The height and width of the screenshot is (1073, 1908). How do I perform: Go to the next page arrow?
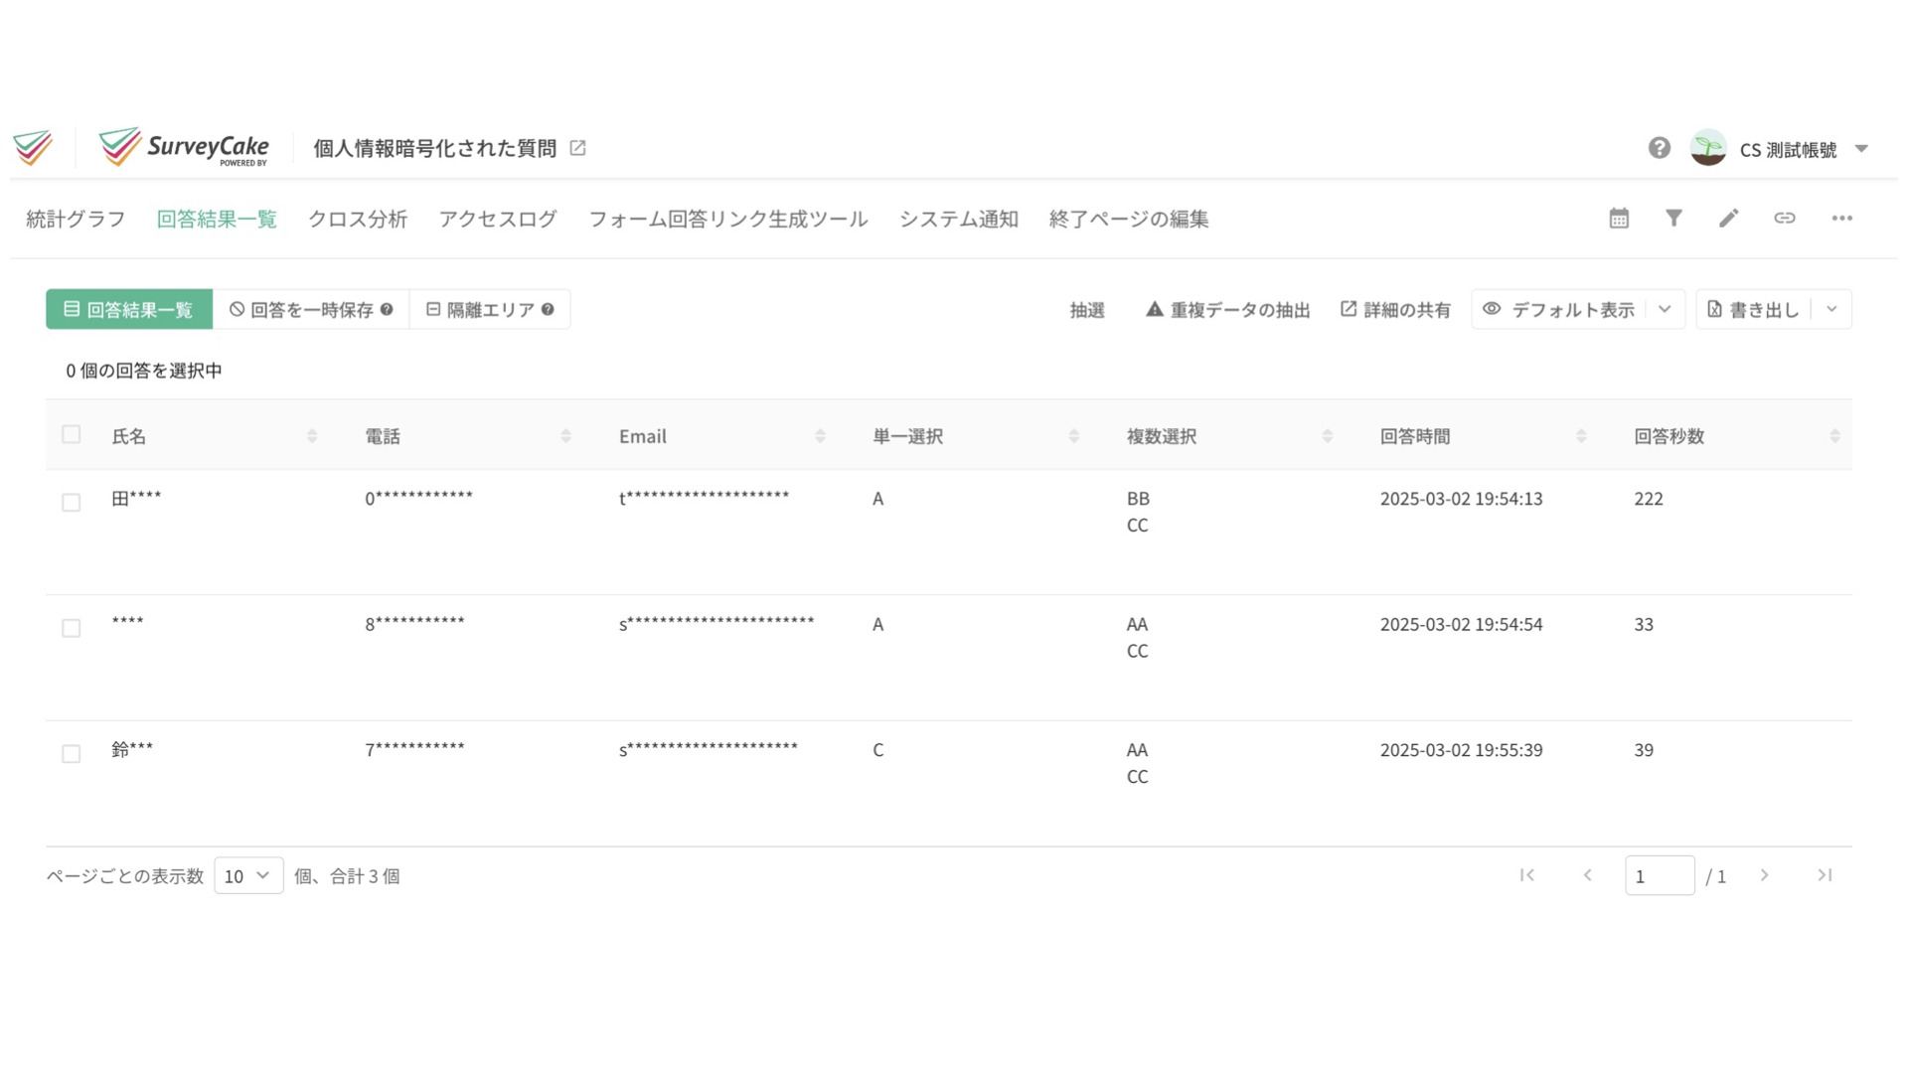pos(1764,875)
